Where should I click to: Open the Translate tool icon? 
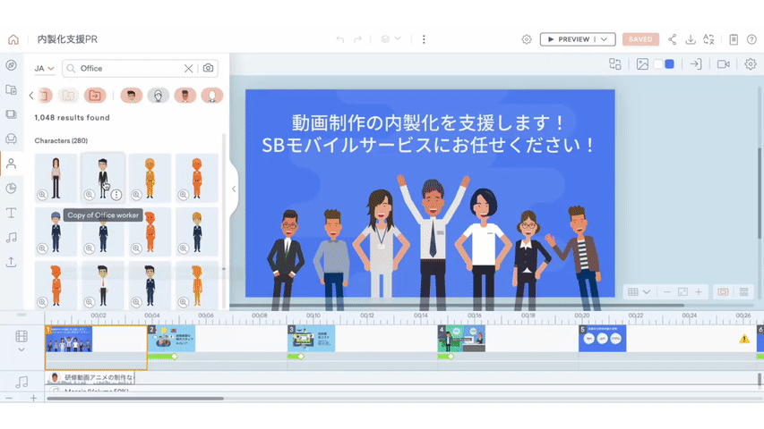708,39
